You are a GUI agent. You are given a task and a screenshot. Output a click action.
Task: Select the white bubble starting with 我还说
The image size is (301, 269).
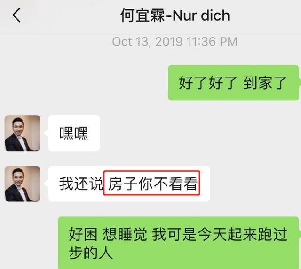[129, 184]
